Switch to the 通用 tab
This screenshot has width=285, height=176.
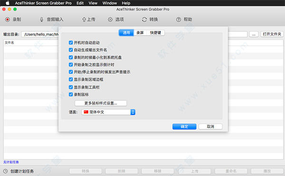126,33
